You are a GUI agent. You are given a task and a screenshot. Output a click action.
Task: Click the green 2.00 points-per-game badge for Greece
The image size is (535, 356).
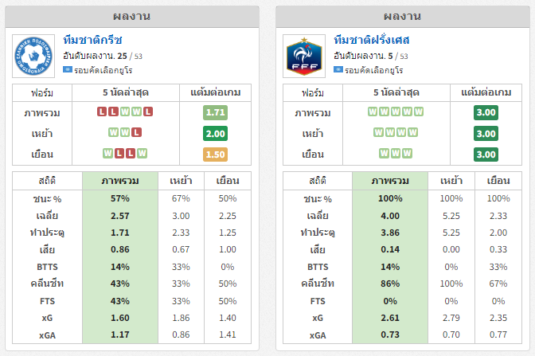215,134
